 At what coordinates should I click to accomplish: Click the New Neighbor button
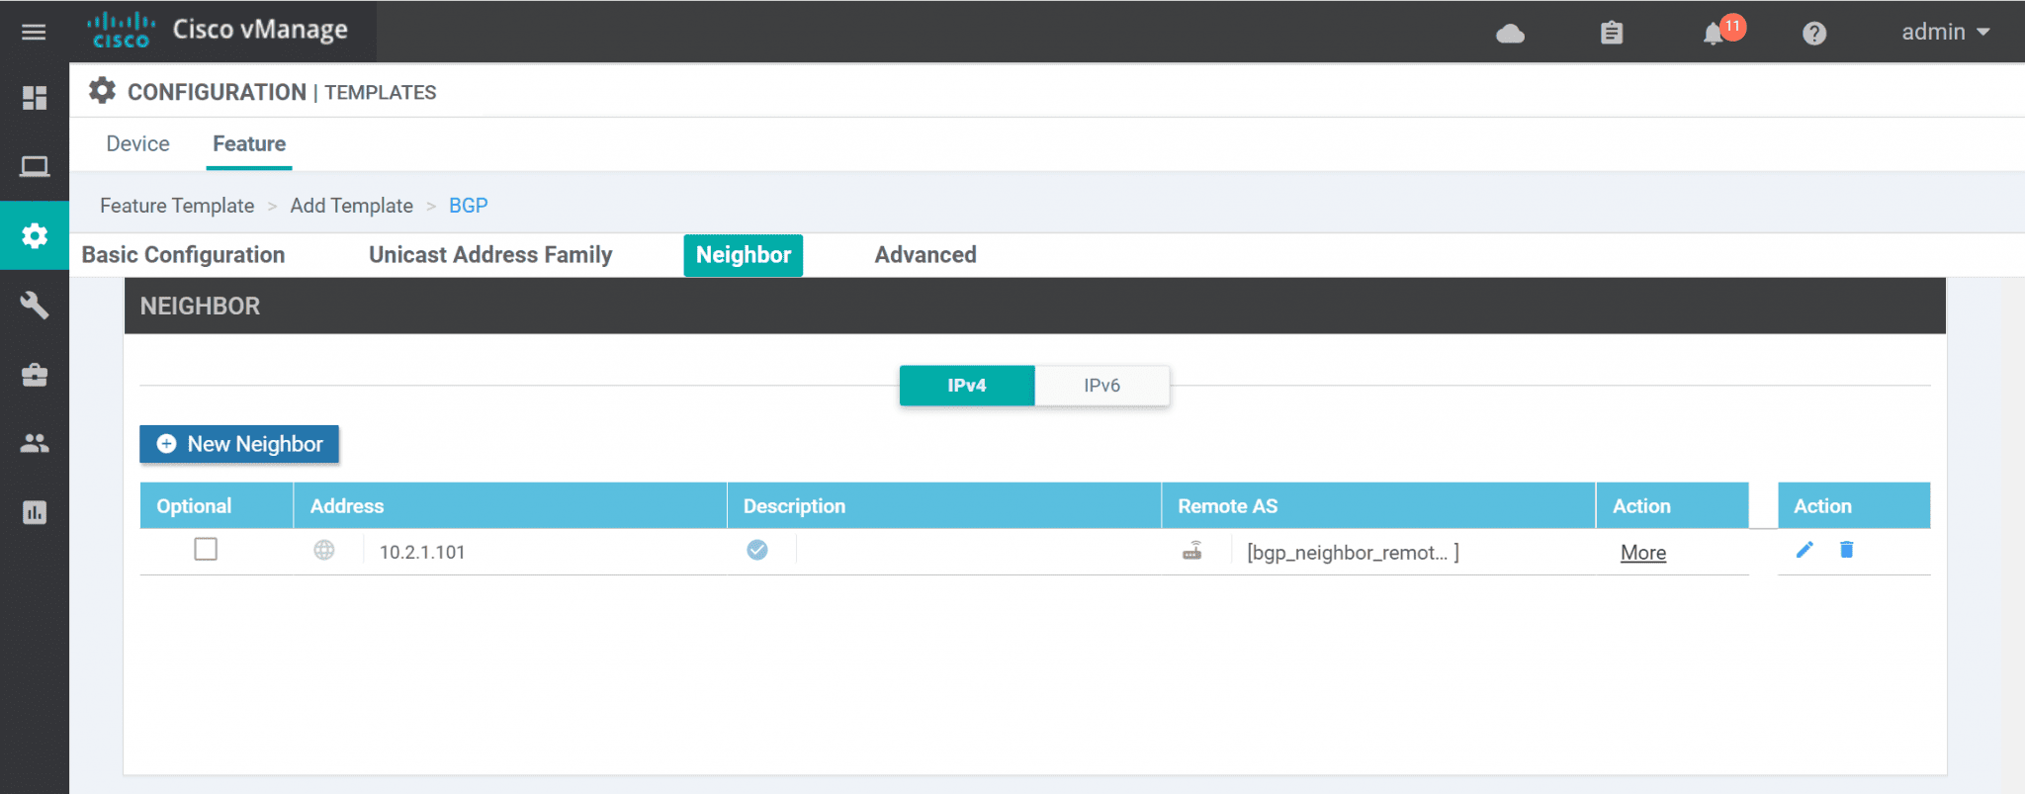click(239, 444)
